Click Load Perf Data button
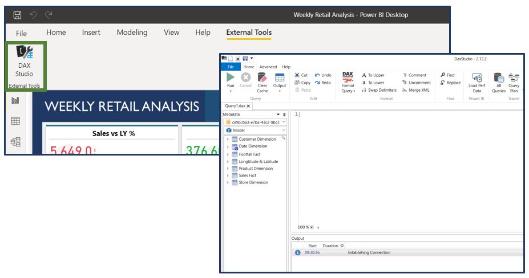The width and height of the screenshot is (529, 278). coord(476,83)
